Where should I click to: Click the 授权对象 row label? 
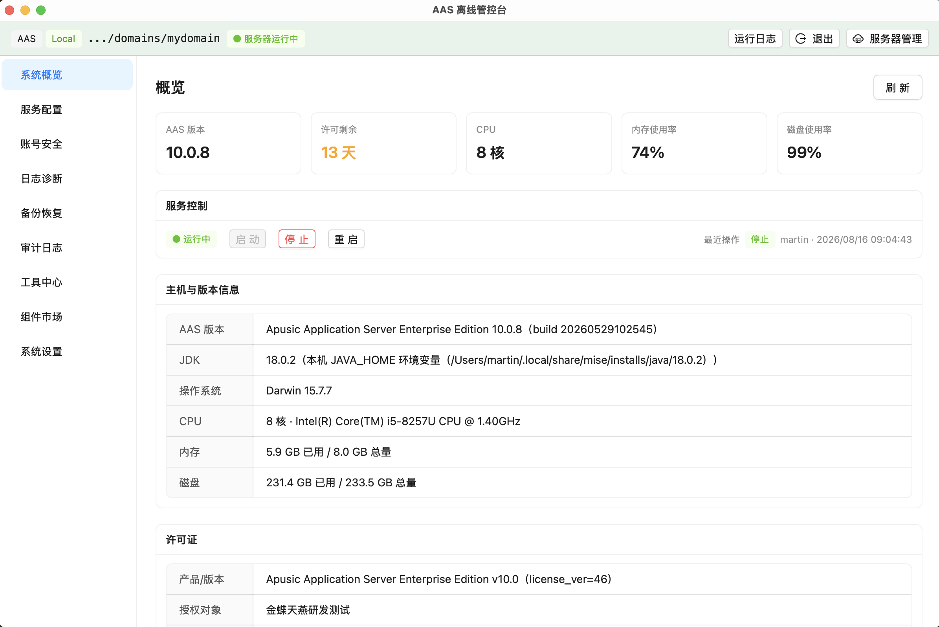coord(200,610)
